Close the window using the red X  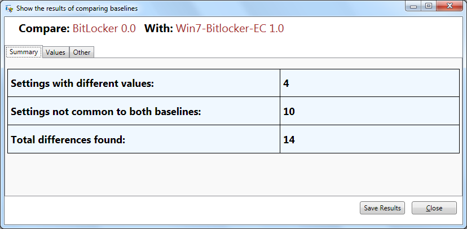click(450, 6)
